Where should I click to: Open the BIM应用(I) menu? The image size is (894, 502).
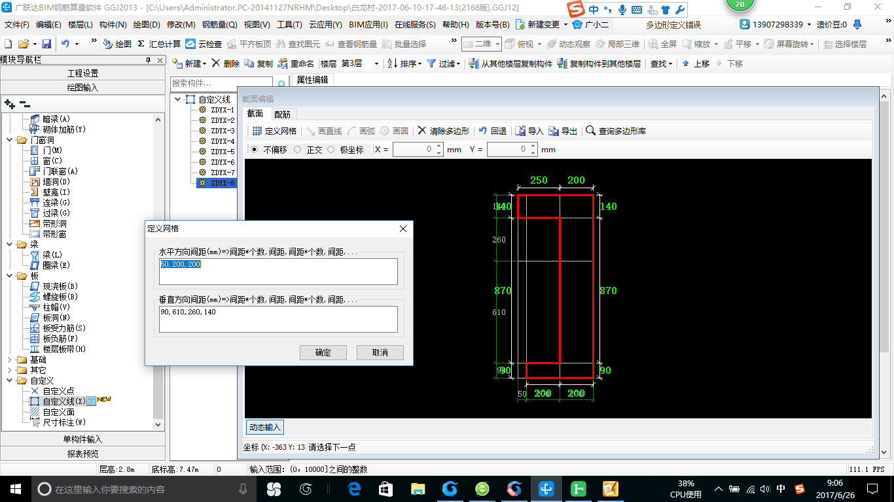coord(368,25)
